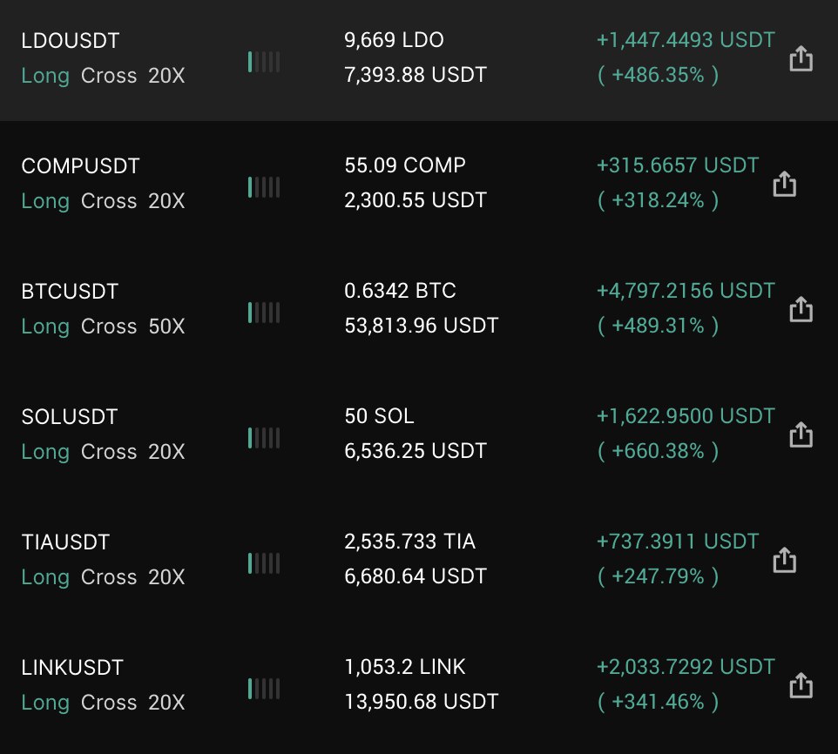This screenshot has height=754, width=838.
Task: Open the LDOUSDT contract name
Action: pos(70,41)
